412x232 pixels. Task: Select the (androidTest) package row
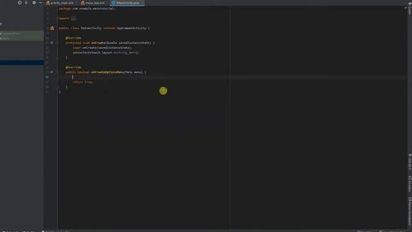pyautogui.click(x=21, y=34)
